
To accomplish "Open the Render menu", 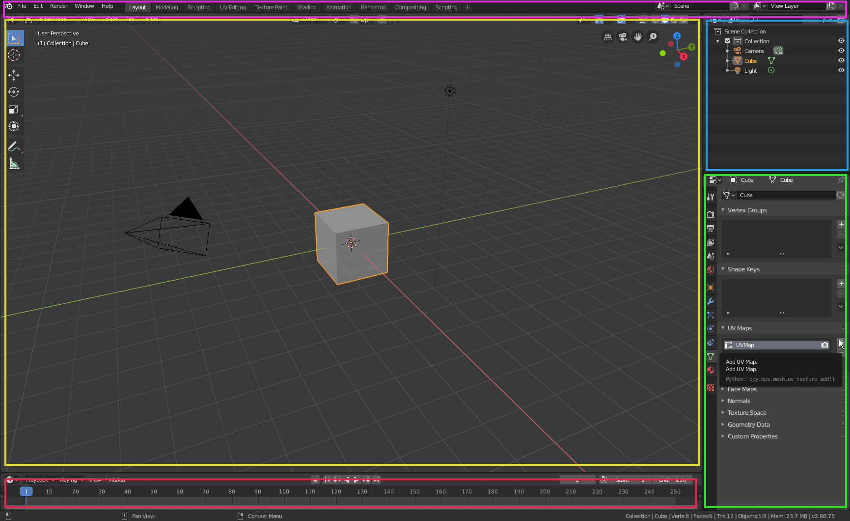I will click(x=58, y=6).
